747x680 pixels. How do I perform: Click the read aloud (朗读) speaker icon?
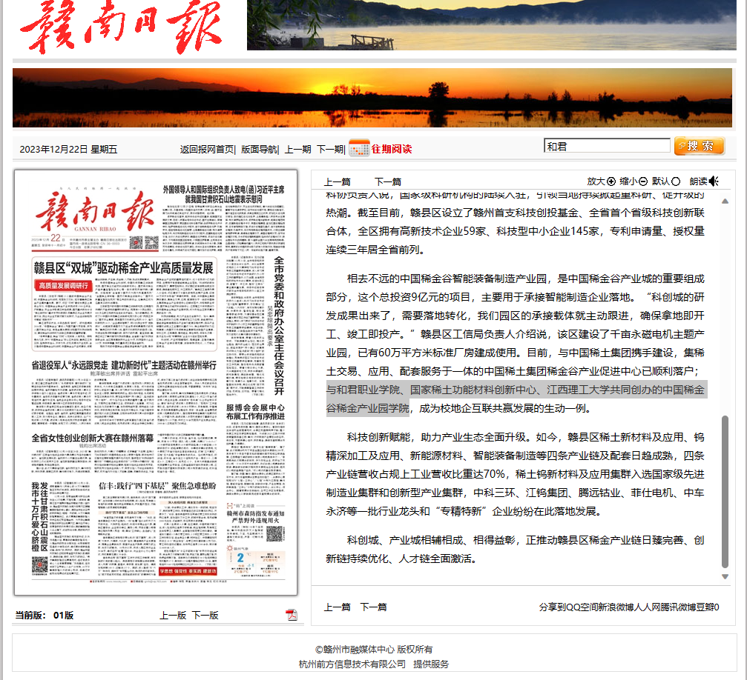pos(714,181)
